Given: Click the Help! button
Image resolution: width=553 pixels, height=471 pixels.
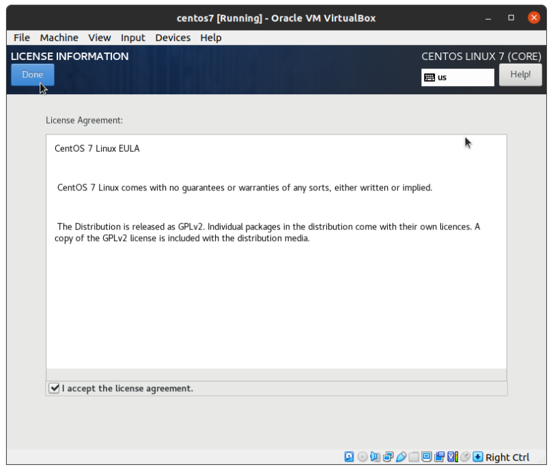Looking at the screenshot, I should (x=520, y=74).
